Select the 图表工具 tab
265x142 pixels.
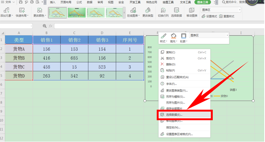[203, 2]
